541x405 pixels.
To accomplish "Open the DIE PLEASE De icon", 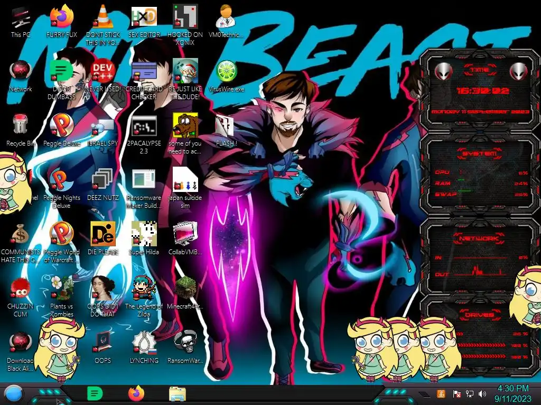I will [103, 239].
